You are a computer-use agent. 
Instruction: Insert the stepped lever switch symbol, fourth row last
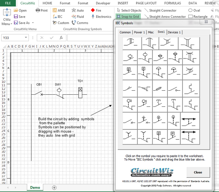point(191,89)
